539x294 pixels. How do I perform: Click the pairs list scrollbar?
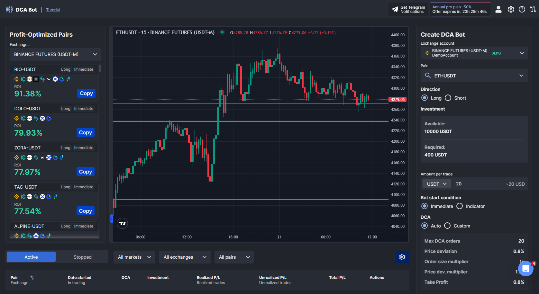pos(100,68)
